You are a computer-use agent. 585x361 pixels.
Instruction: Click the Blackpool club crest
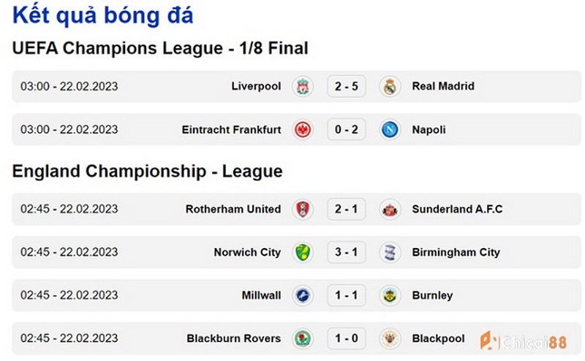click(x=390, y=338)
